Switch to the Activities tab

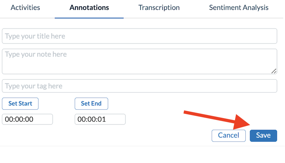[25, 8]
